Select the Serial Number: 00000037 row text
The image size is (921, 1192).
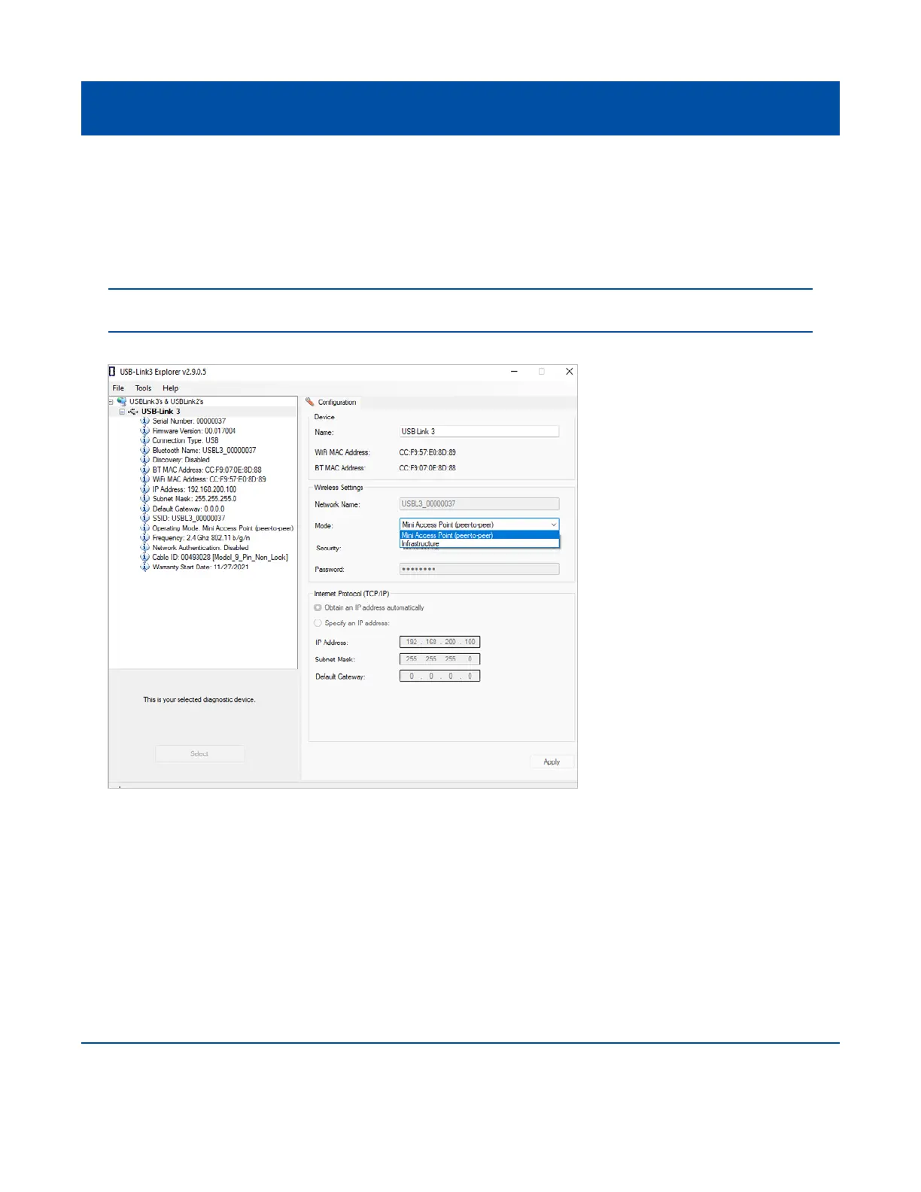[189, 421]
